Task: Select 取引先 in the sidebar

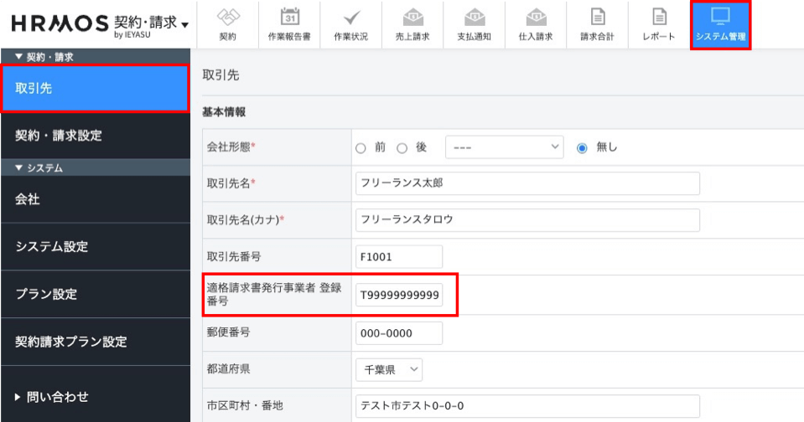Action: point(94,88)
